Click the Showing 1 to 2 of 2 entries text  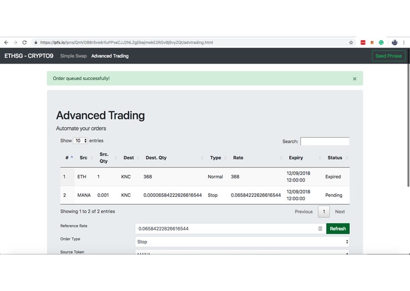click(x=87, y=211)
